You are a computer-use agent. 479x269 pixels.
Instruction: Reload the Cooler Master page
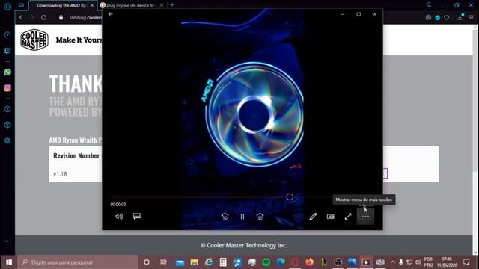pos(43,18)
